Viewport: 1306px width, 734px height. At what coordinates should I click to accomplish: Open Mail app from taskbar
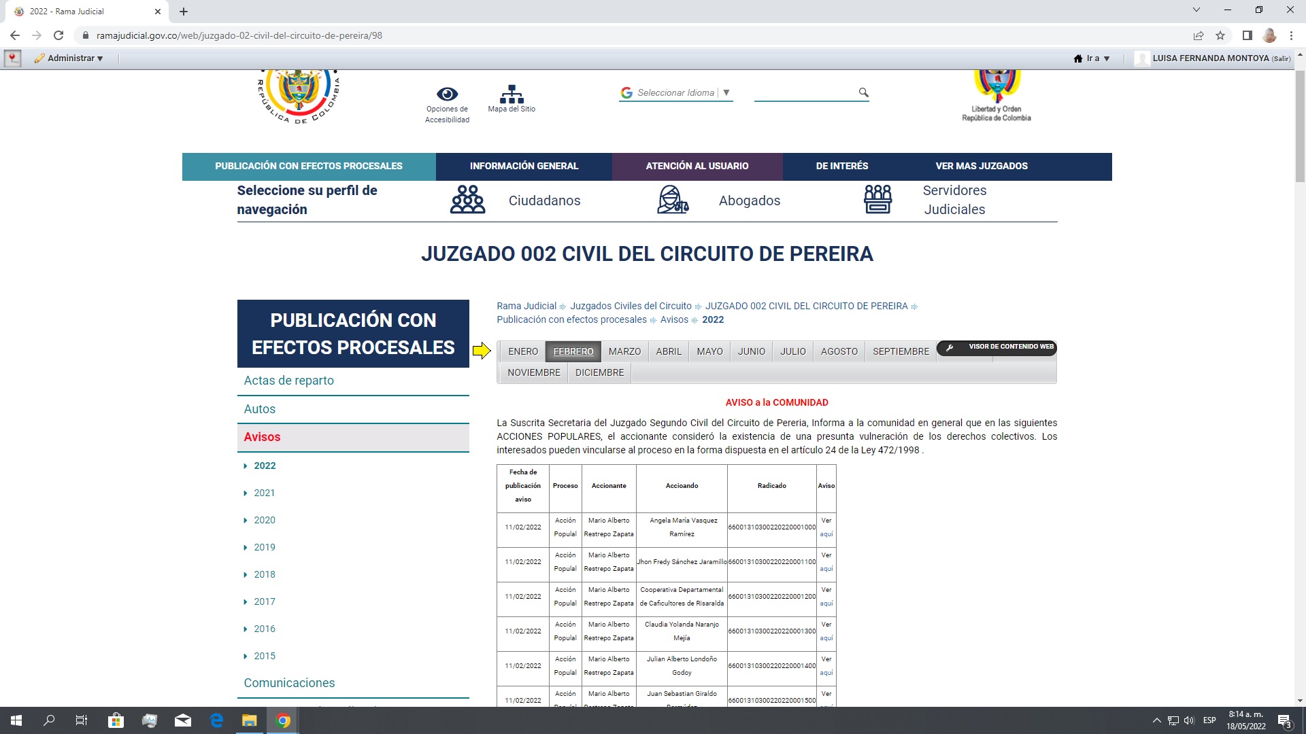tap(183, 720)
